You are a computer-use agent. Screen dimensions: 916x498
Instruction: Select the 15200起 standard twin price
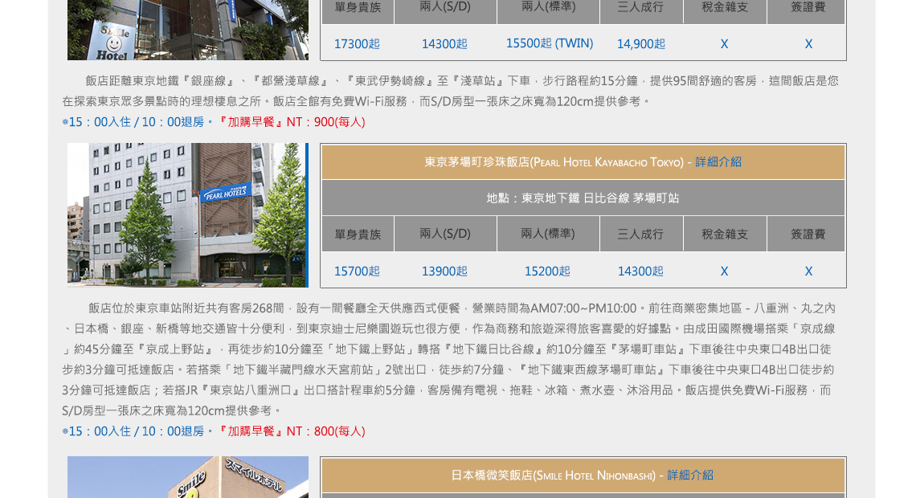[547, 271]
